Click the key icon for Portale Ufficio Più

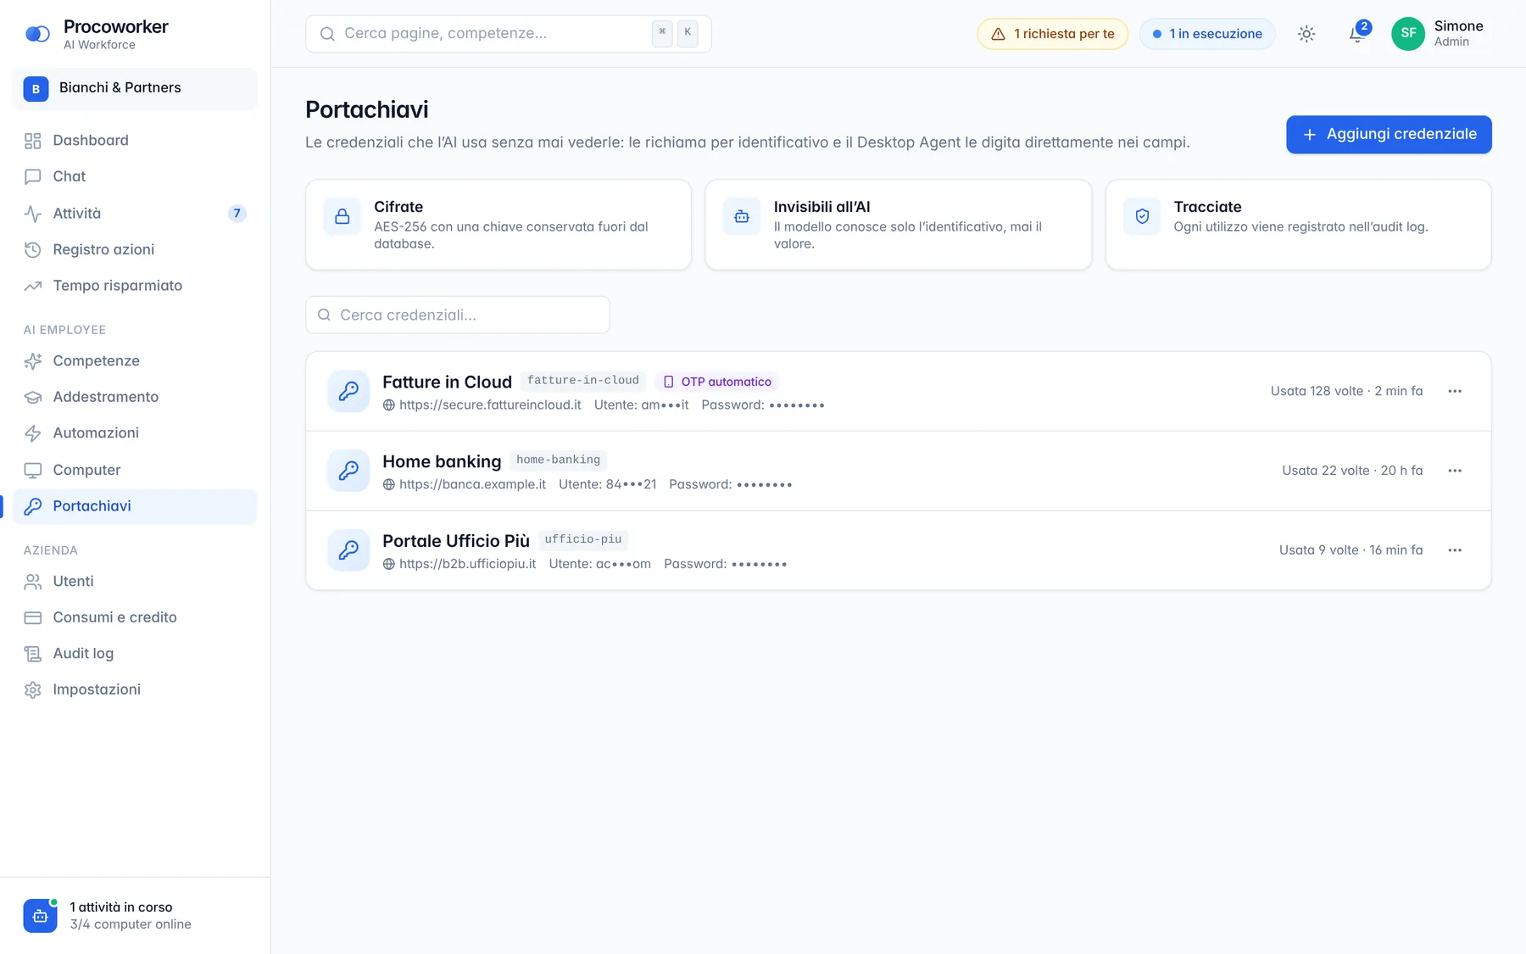click(x=348, y=550)
